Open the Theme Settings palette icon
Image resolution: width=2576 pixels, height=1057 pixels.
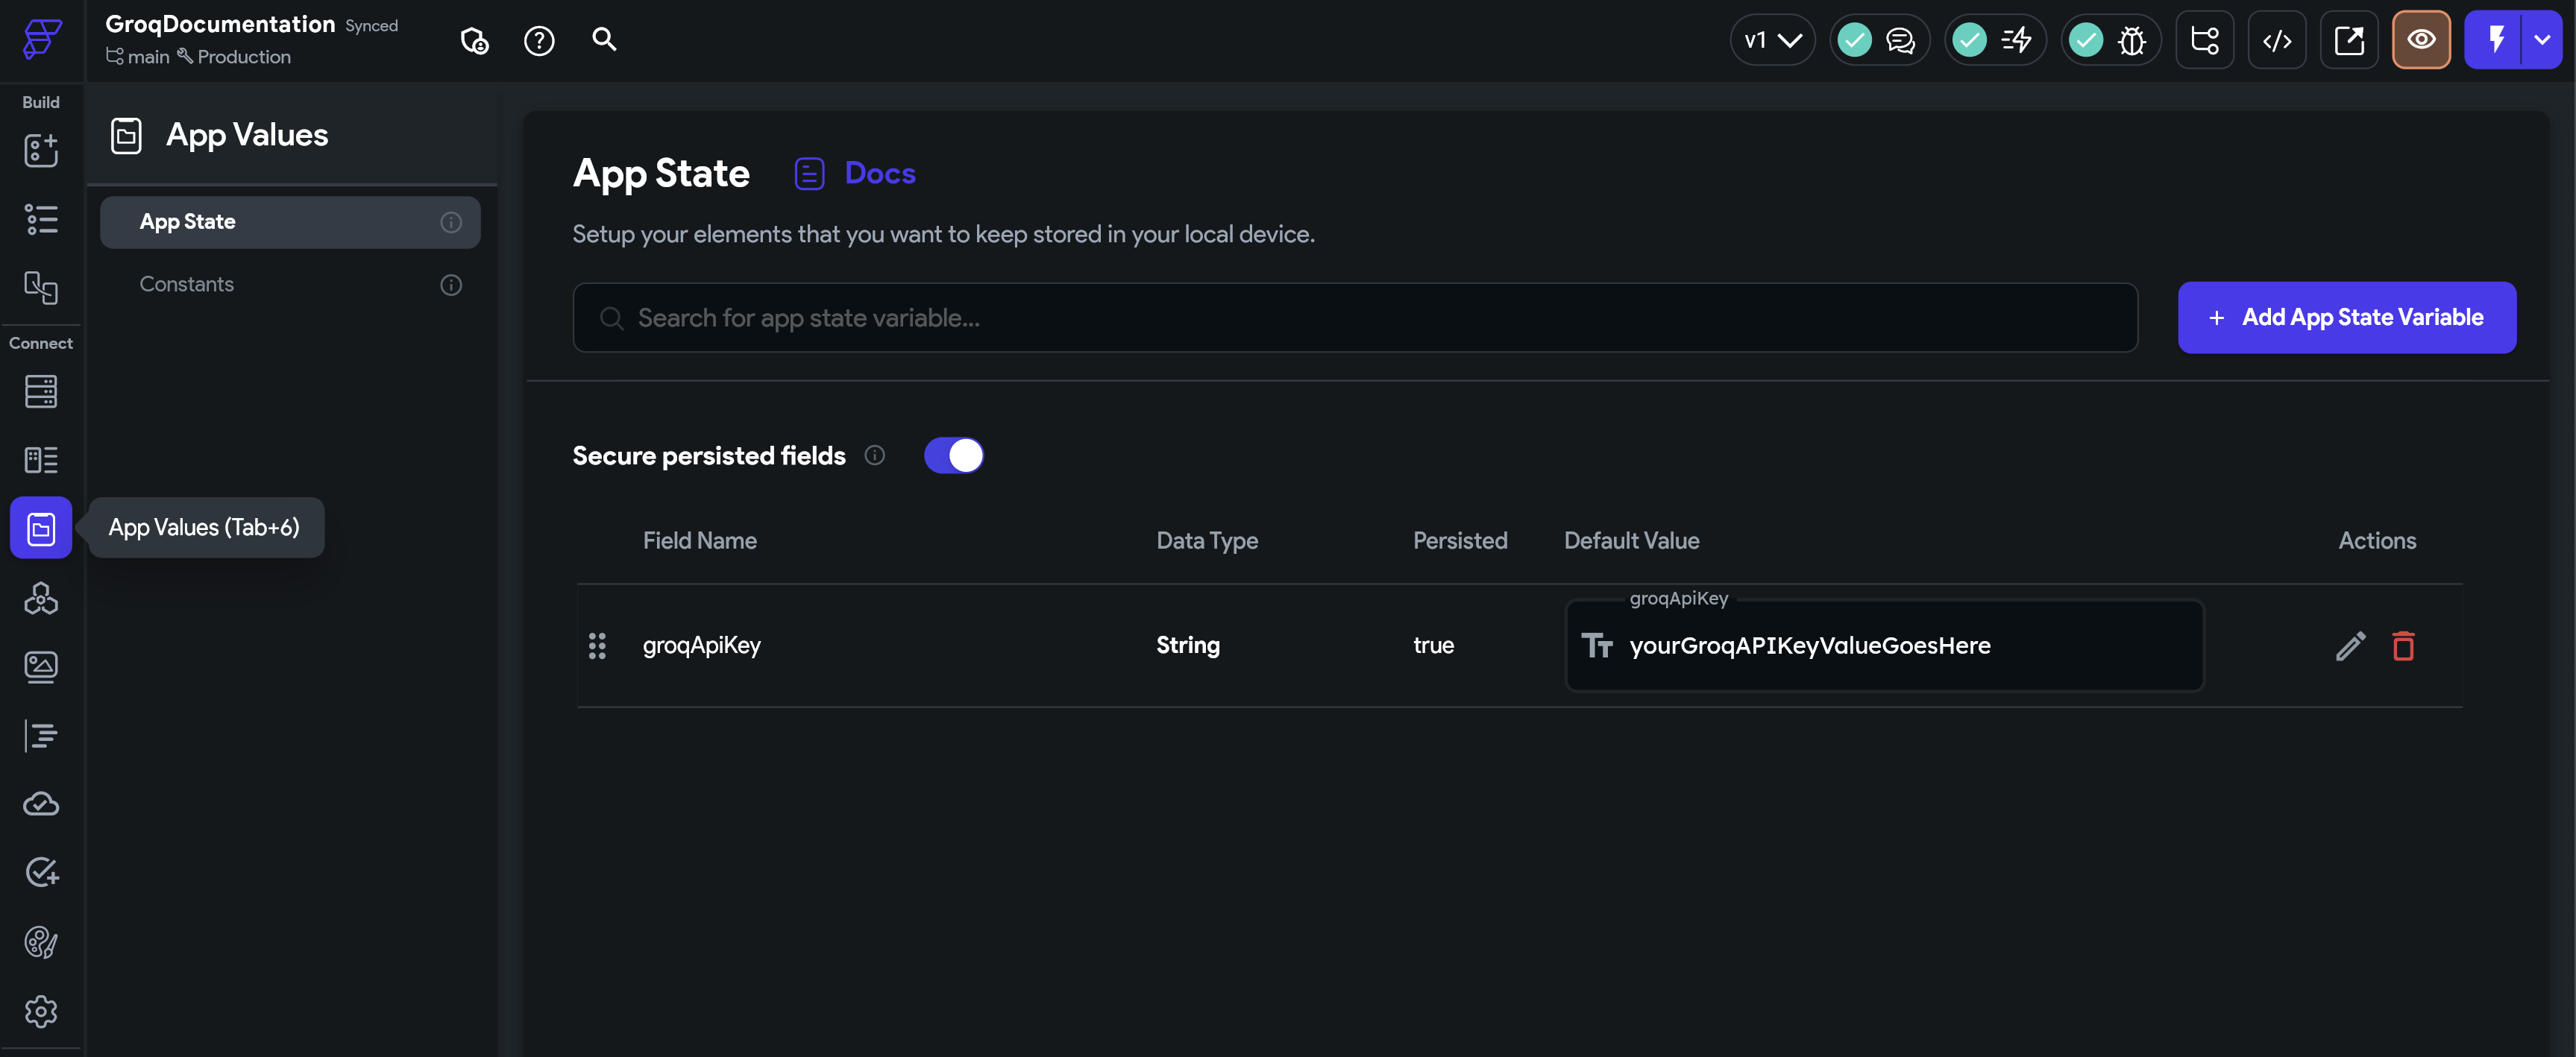[41, 942]
